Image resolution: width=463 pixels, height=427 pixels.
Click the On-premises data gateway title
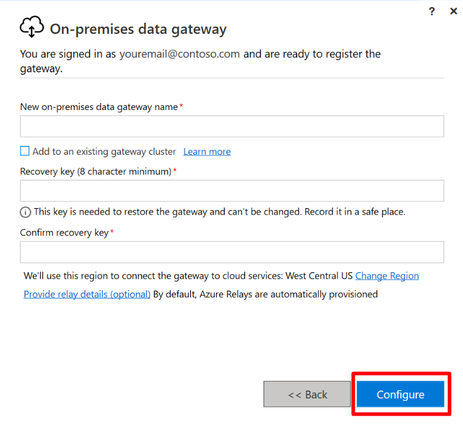click(x=138, y=29)
